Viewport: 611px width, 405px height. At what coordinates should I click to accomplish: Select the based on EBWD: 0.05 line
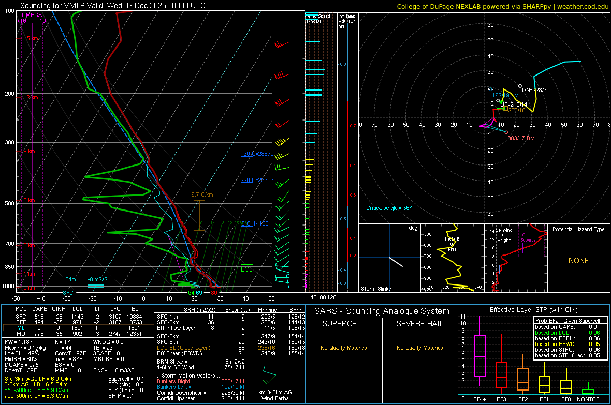click(x=568, y=344)
